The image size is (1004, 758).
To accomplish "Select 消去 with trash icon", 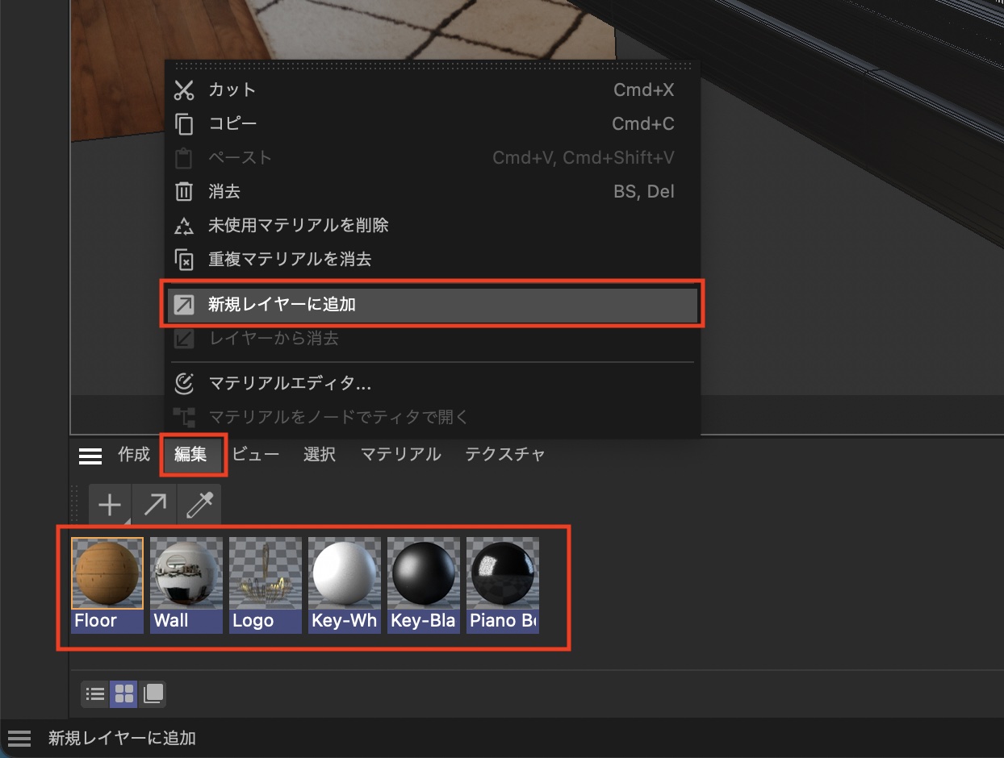I will [224, 192].
